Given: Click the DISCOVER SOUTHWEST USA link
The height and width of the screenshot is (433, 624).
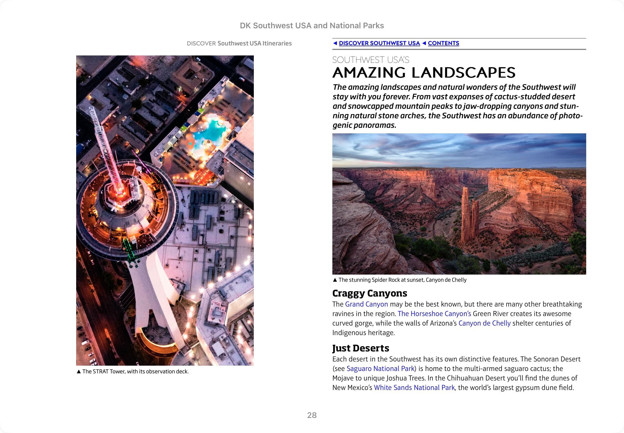Looking at the screenshot, I should pos(379,43).
